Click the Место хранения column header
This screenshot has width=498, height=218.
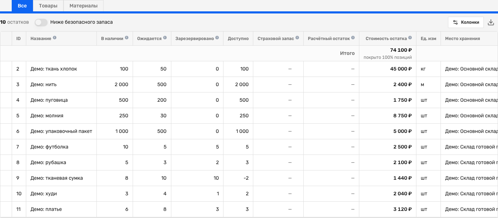tap(469, 38)
